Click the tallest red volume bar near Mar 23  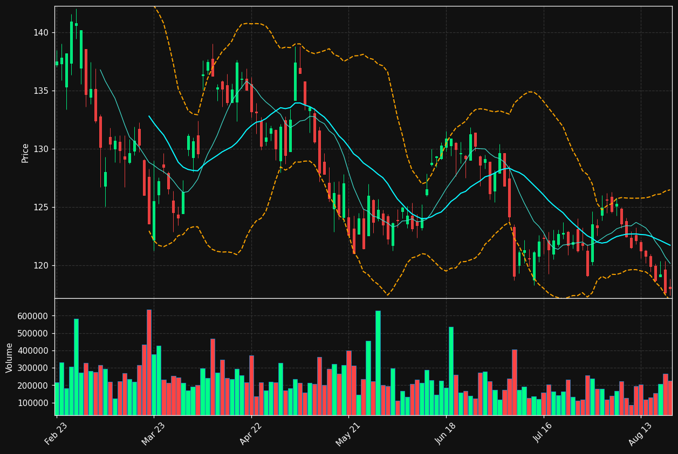click(x=149, y=362)
